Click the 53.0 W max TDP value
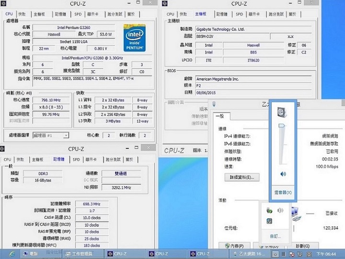The width and height of the screenshot is (345, 259). point(106,34)
